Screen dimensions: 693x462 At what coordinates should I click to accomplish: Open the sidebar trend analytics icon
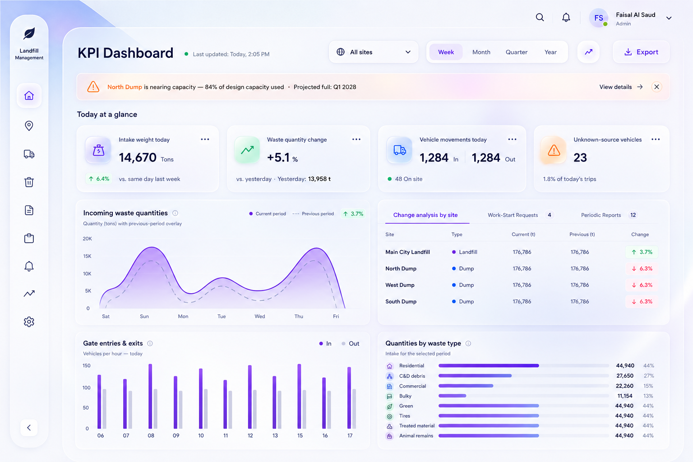[29, 294]
